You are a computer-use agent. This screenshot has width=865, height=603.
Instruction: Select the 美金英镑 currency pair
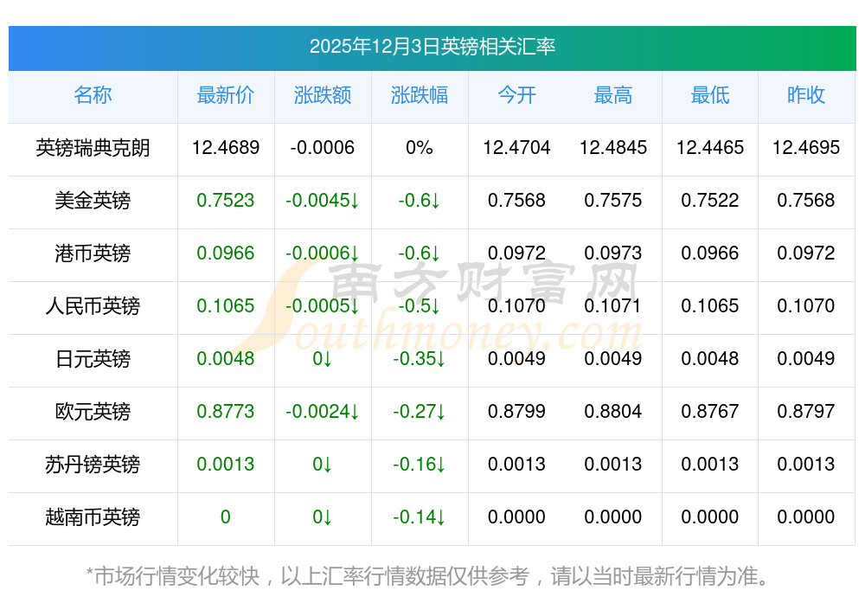click(x=93, y=201)
